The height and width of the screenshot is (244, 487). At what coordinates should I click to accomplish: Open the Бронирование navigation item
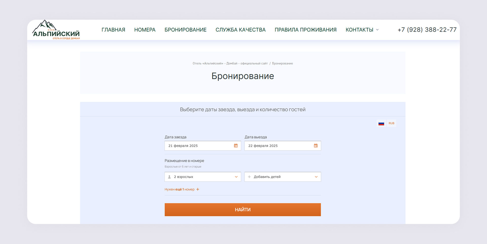[x=185, y=30]
